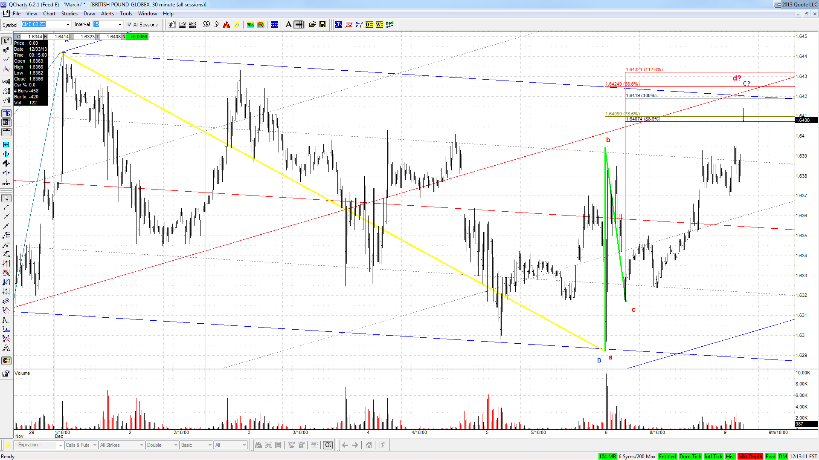Open the Interval dropdown
819x460 pixels.
(x=120, y=25)
